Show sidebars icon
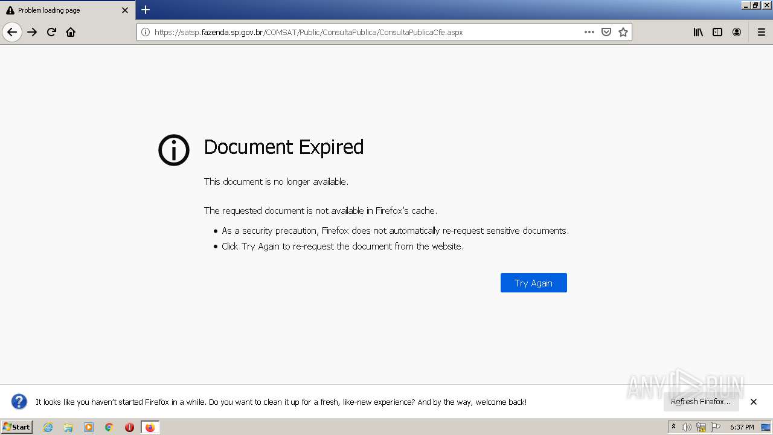 click(717, 32)
